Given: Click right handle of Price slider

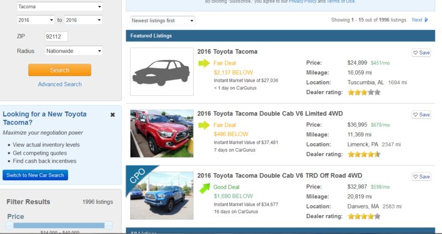Looking at the screenshot, I should [x=109, y=225].
